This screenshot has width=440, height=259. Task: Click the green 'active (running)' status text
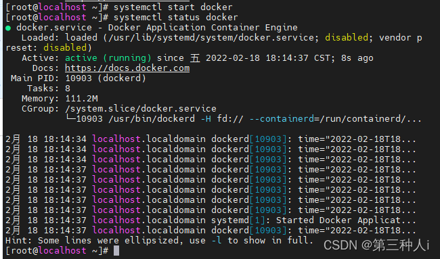[x=108, y=58]
